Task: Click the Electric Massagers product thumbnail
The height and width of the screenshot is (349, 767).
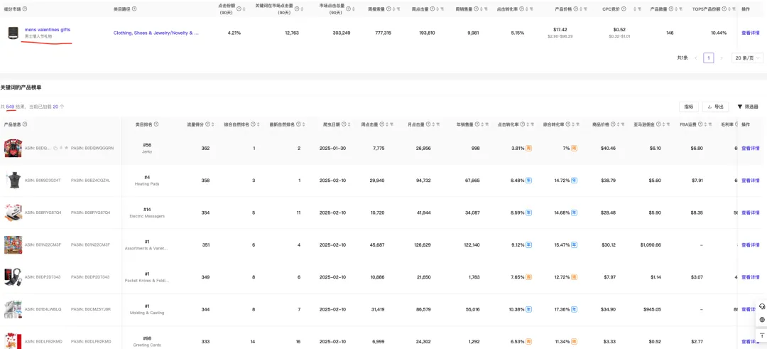Action: click(12, 213)
